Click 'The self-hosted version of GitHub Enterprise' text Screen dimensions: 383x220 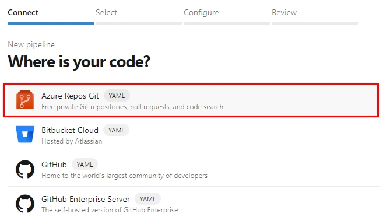pos(110,210)
